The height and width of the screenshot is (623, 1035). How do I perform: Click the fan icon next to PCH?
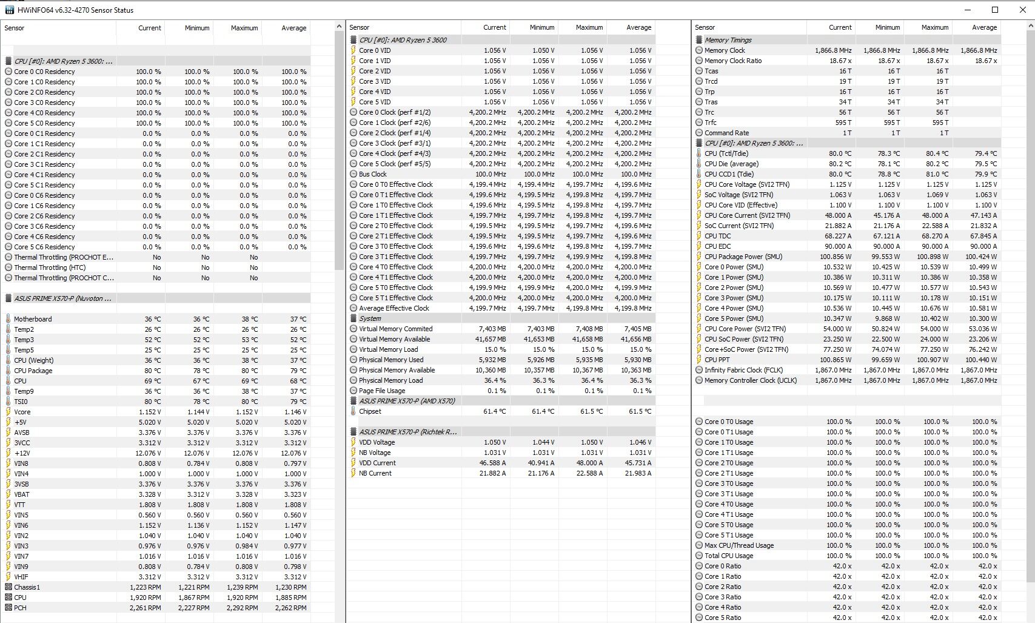point(8,608)
